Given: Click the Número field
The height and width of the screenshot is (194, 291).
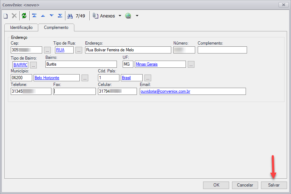Looking at the screenshot, I should [184, 50].
